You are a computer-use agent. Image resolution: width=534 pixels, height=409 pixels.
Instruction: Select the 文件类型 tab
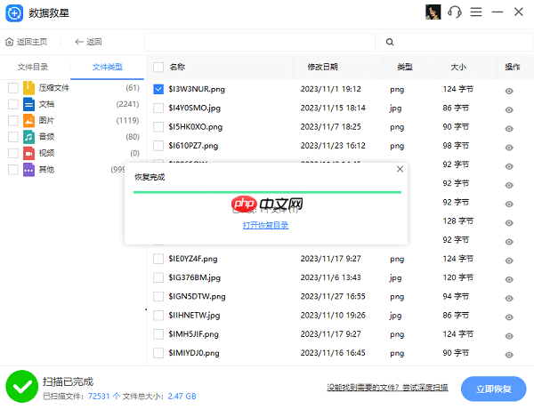point(108,67)
